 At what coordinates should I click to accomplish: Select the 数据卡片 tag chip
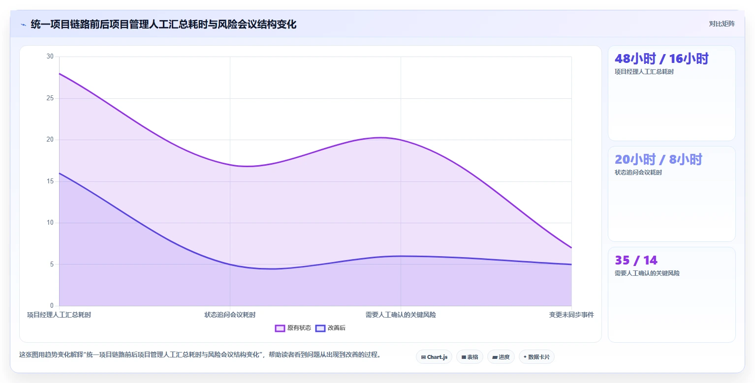[x=536, y=357]
